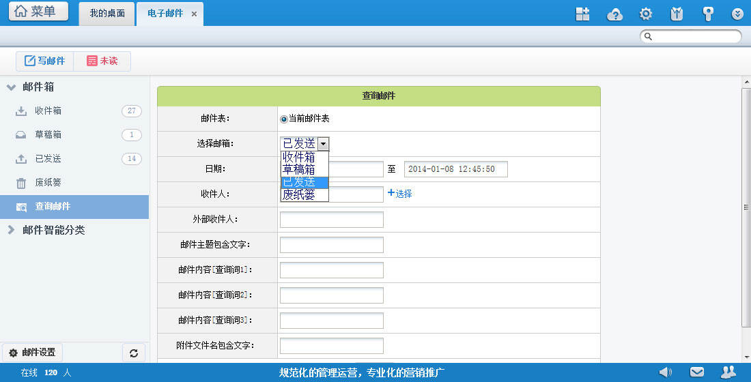Switch to the 我的桌面 tab

click(107, 14)
